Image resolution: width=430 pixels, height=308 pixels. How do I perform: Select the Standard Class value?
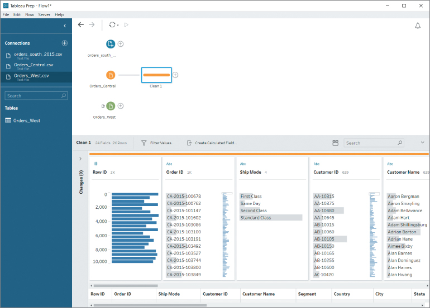click(x=271, y=218)
